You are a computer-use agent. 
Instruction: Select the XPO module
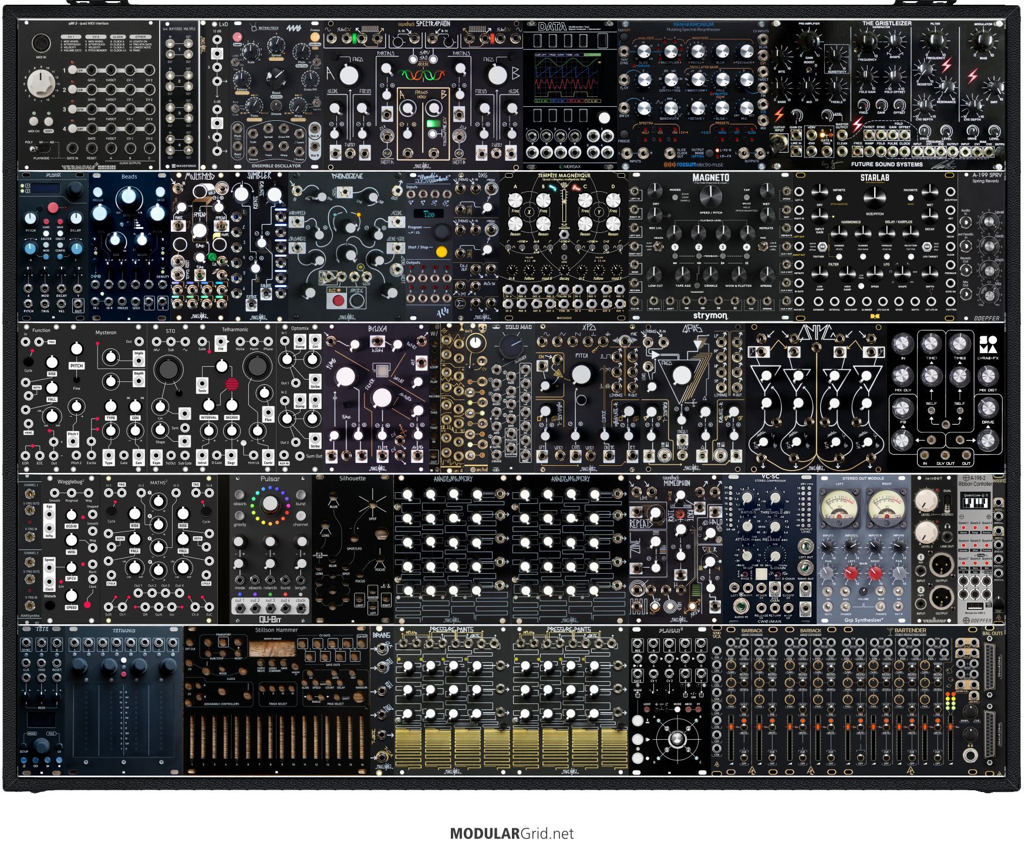coord(588,398)
